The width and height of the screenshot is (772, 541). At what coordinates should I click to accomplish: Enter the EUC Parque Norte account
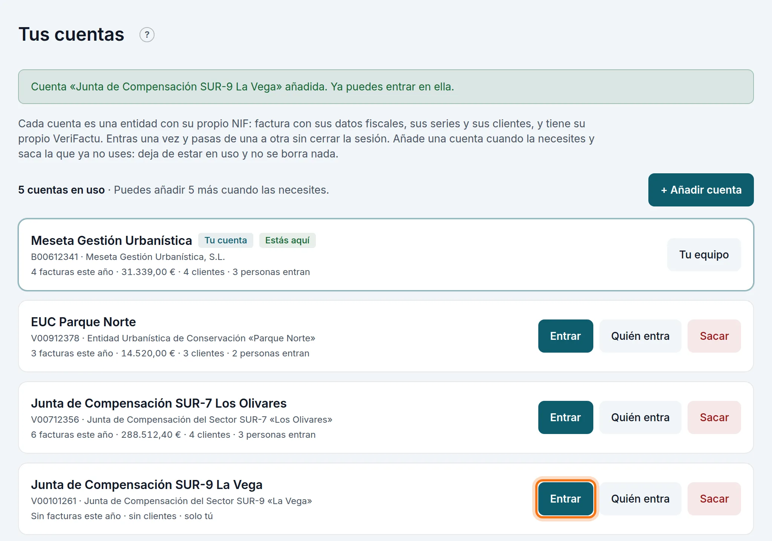(x=565, y=336)
